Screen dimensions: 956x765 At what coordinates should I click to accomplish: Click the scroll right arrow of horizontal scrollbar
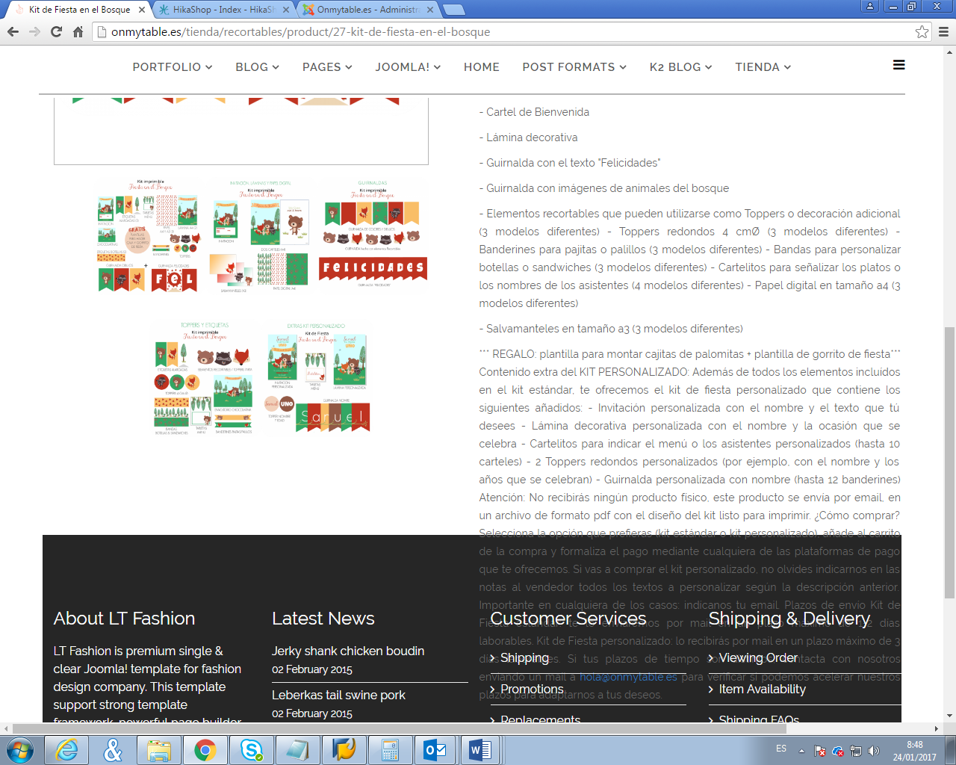click(x=937, y=728)
